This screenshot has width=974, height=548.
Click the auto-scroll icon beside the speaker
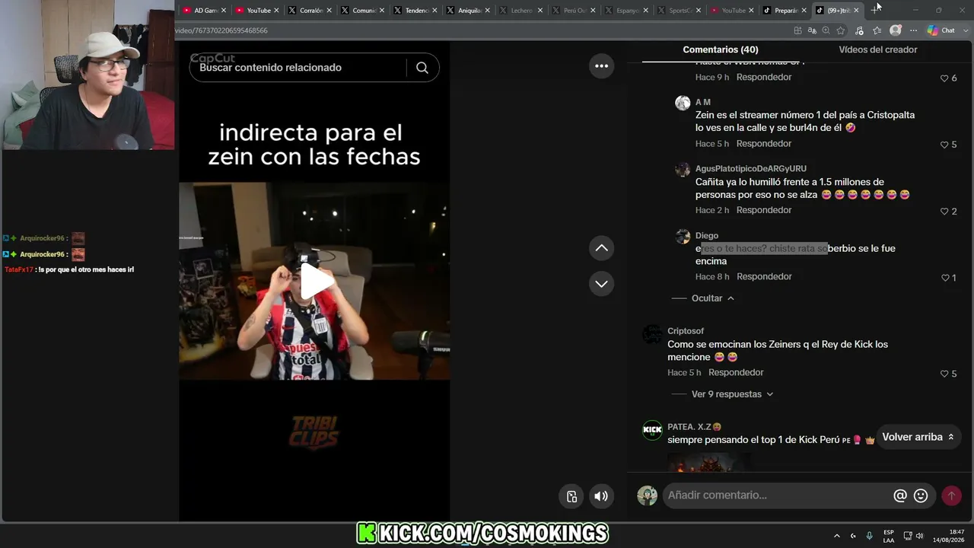click(x=572, y=496)
